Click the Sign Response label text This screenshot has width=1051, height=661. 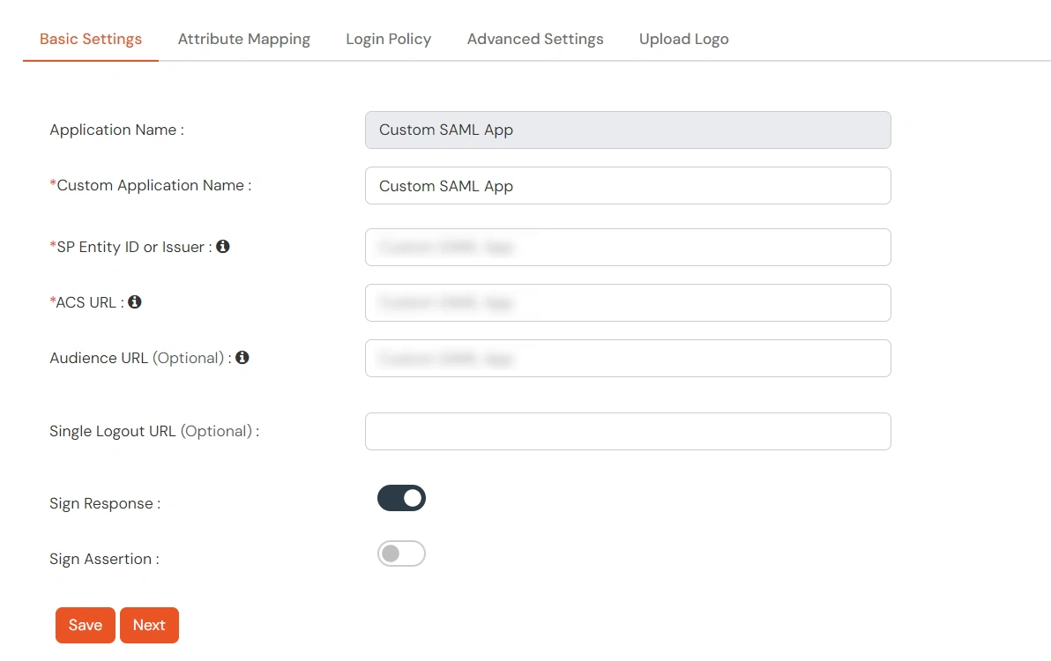(x=104, y=503)
